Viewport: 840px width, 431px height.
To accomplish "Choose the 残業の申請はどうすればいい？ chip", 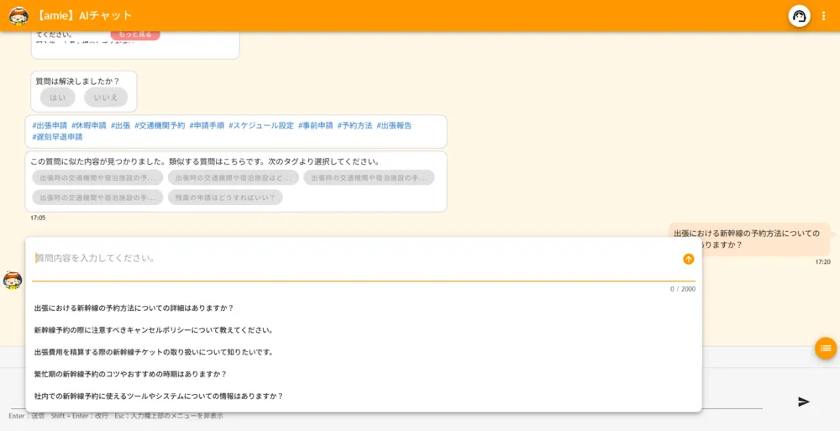I will [x=225, y=197].
